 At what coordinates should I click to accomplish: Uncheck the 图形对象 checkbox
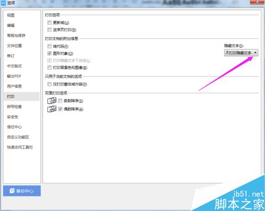(x=49, y=53)
